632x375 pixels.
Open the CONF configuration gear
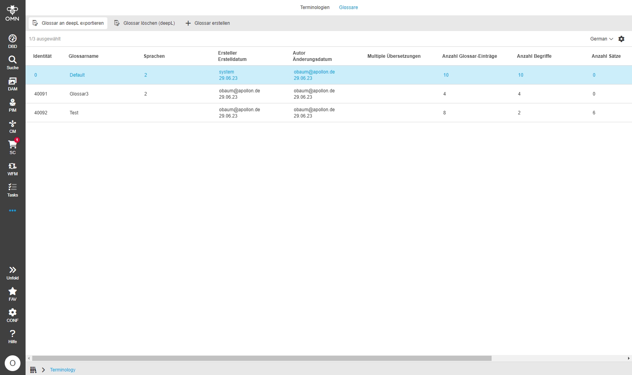click(13, 315)
